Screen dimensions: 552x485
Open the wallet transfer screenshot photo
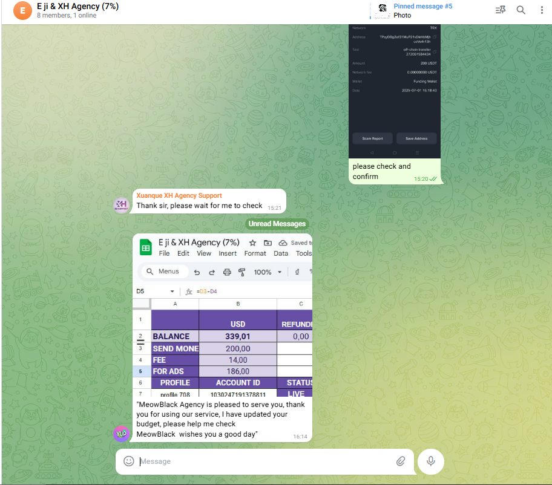pyautogui.click(x=395, y=91)
